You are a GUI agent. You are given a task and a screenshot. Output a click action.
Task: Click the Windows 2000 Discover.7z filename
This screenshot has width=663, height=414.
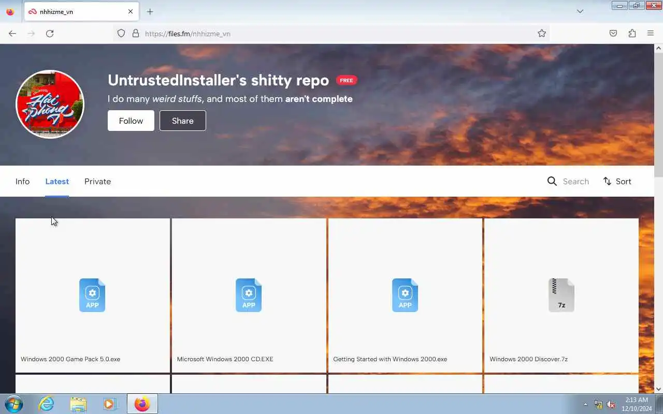pos(528,359)
